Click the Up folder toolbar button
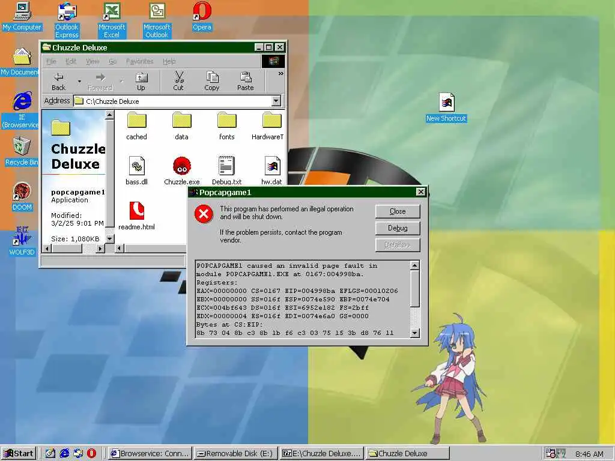The height and width of the screenshot is (461, 615). 141,82
